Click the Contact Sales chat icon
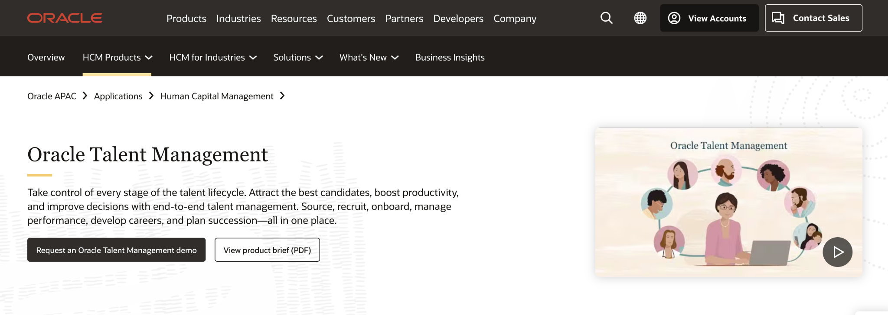The height and width of the screenshot is (315, 888). [778, 18]
